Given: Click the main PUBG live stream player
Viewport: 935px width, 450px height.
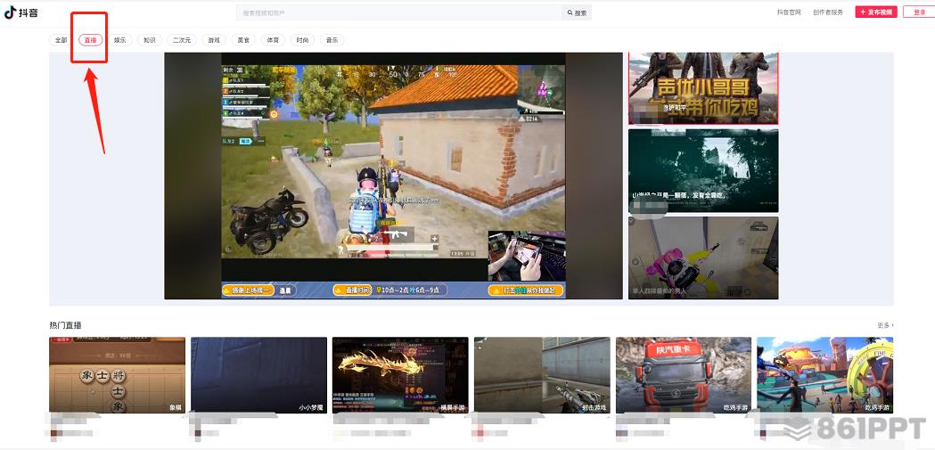Looking at the screenshot, I should point(394,176).
